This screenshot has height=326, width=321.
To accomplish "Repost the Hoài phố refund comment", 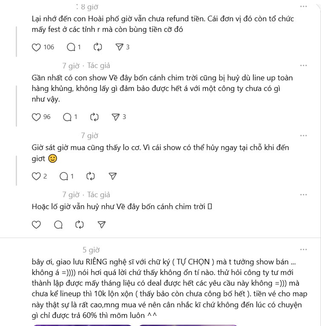I will click(97, 47).
